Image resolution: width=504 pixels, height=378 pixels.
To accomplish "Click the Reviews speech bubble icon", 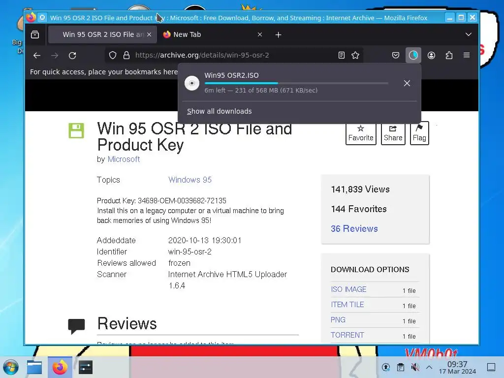I will (x=76, y=326).
